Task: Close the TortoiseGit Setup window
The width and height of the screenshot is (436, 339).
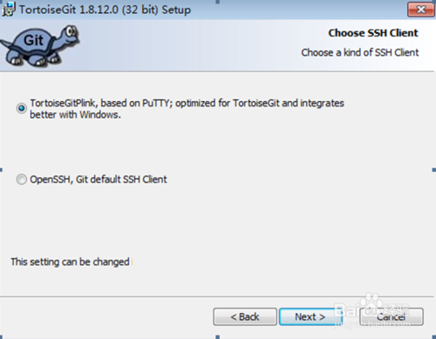Action: click(x=421, y=10)
